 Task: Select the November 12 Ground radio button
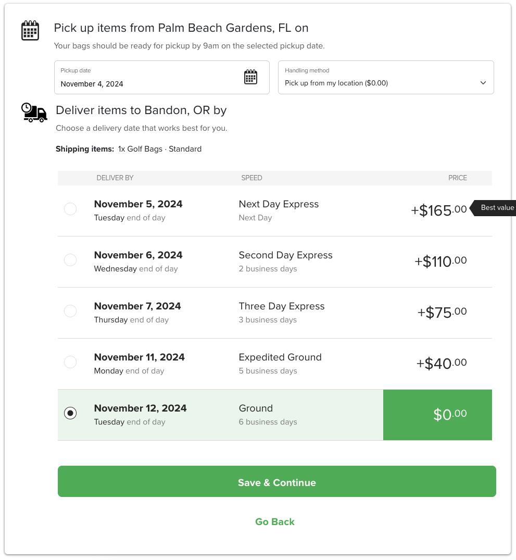(70, 413)
